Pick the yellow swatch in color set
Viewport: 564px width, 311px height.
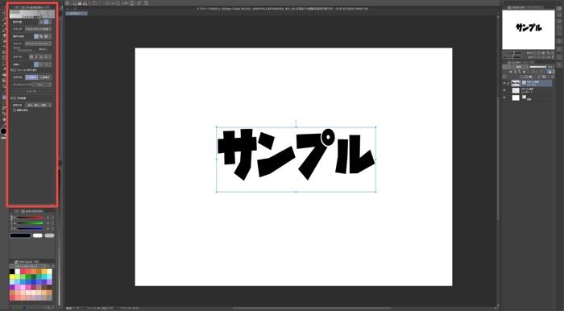(x=12, y=277)
